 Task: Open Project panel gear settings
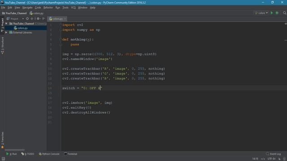click(x=38, y=19)
